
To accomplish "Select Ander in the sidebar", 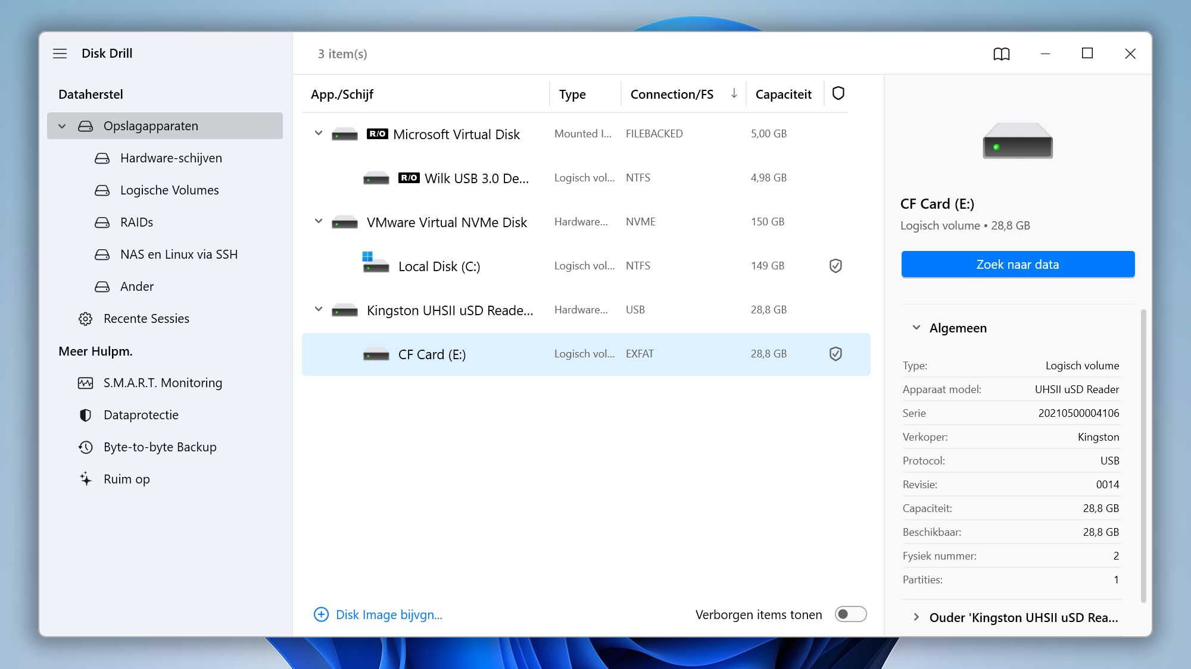I will (x=165, y=287).
